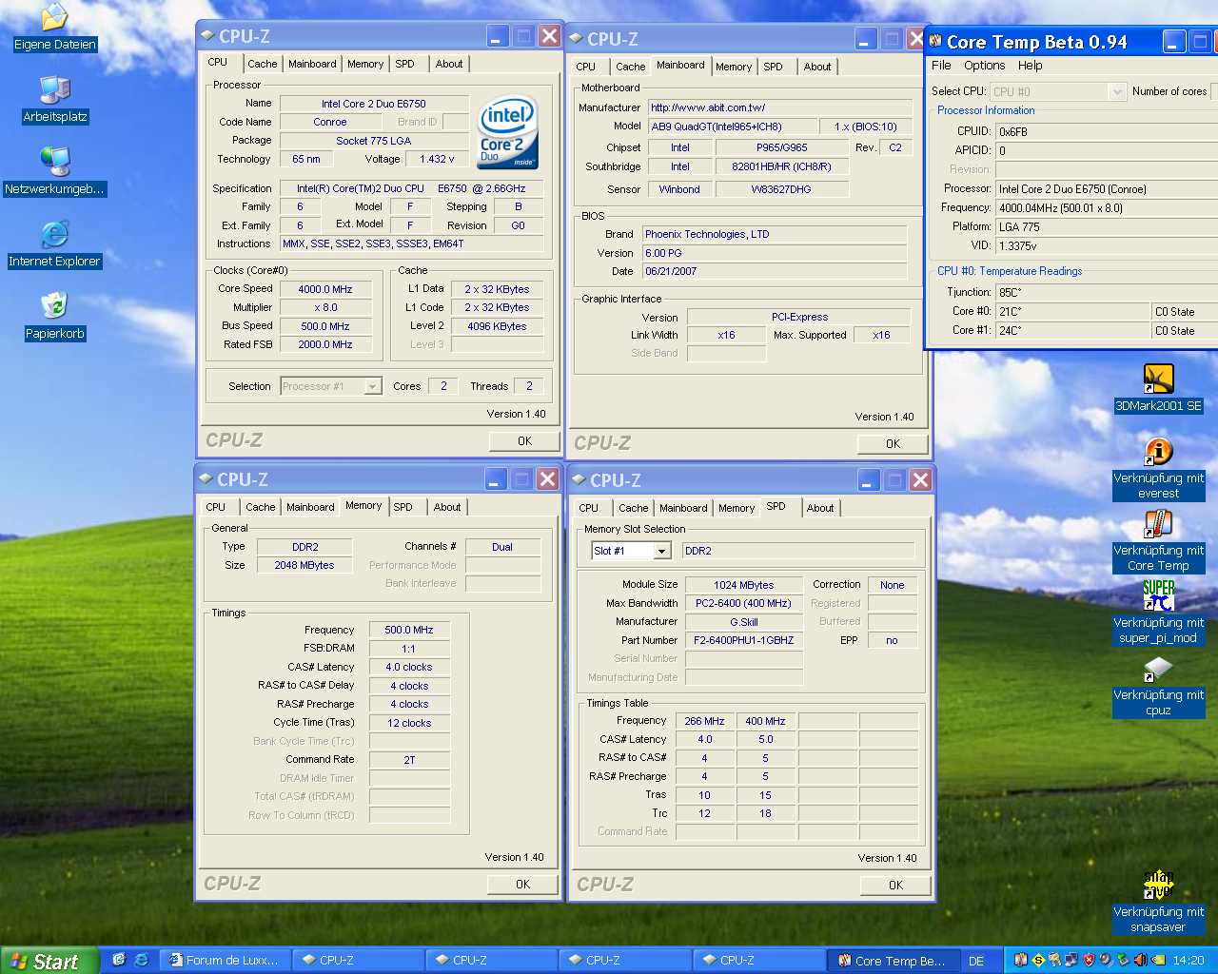Open the Select CPU dropdown in Core Temp
The image size is (1218, 974).
(x=1059, y=91)
